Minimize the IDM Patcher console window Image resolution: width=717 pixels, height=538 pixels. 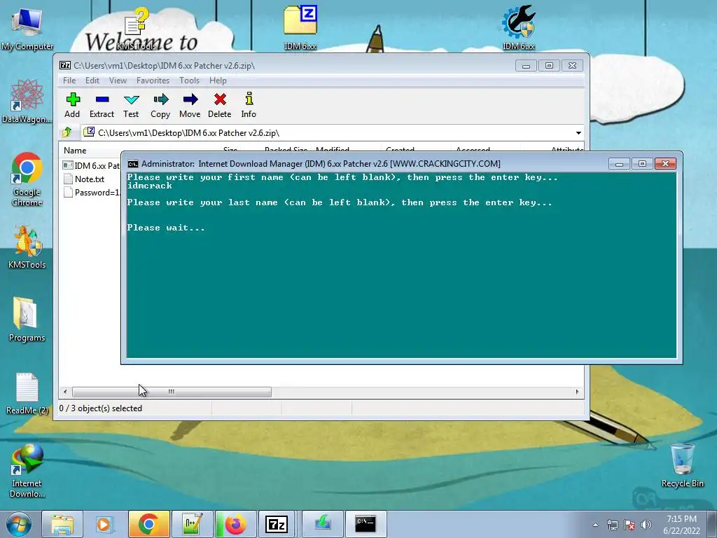[619, 164]
